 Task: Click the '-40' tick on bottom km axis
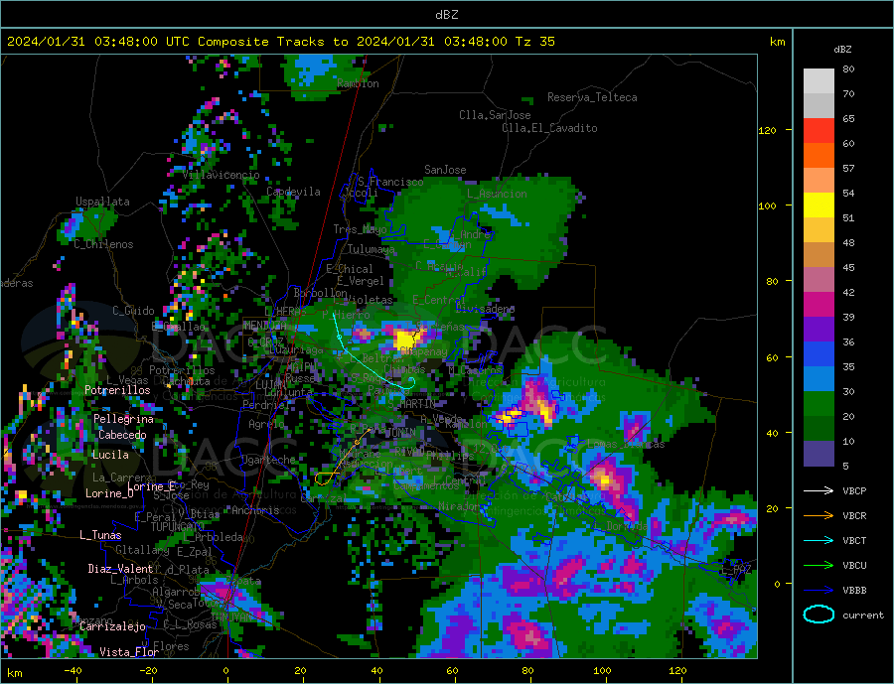[x=73, y=671]
